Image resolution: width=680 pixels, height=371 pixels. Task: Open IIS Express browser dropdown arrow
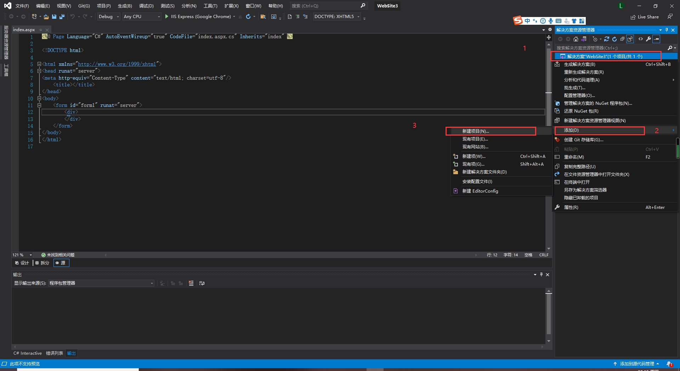pyautogui.click(x=234, y=17)
